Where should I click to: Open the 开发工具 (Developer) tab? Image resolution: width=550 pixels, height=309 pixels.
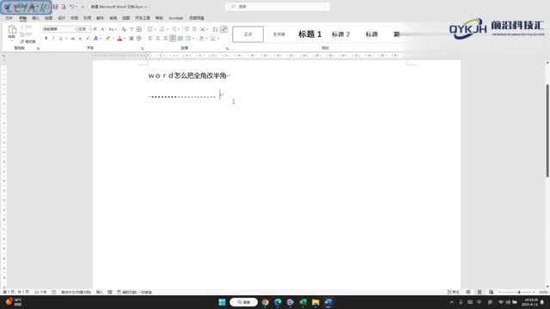143,18
